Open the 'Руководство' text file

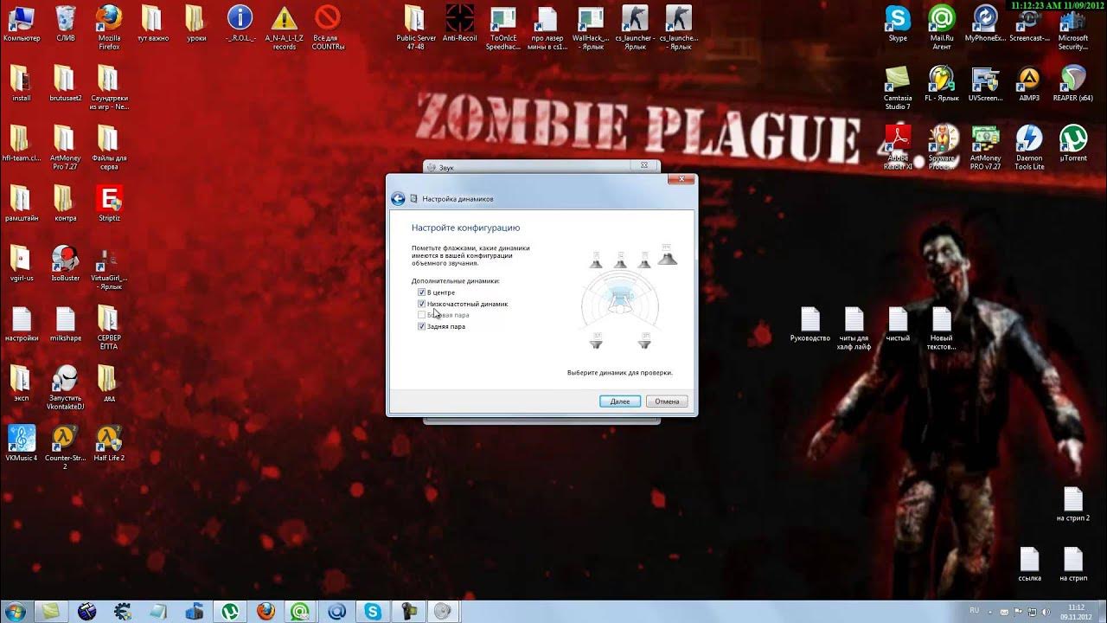point(809,324)
